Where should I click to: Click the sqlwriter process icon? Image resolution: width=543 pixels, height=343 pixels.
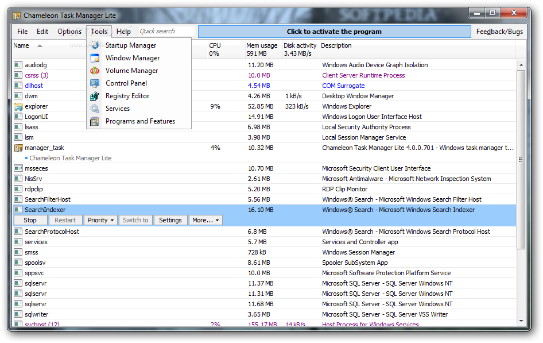click(x=18, y=314)
